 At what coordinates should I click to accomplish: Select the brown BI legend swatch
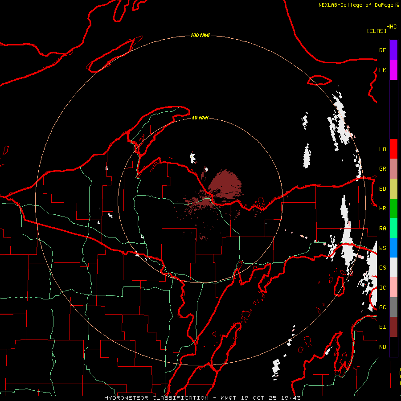click(x=393, y=327)
